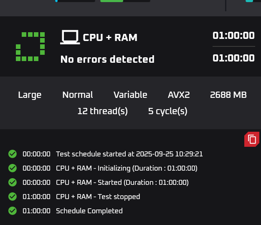
Task: Click the No errors detected status
Action: point(107,59)
